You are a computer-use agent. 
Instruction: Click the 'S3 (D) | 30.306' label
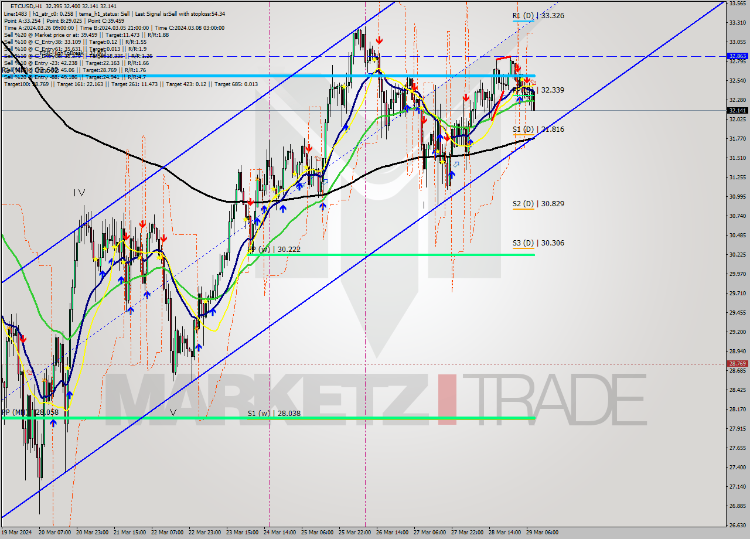pyautogui.click(x=538, y=243)
